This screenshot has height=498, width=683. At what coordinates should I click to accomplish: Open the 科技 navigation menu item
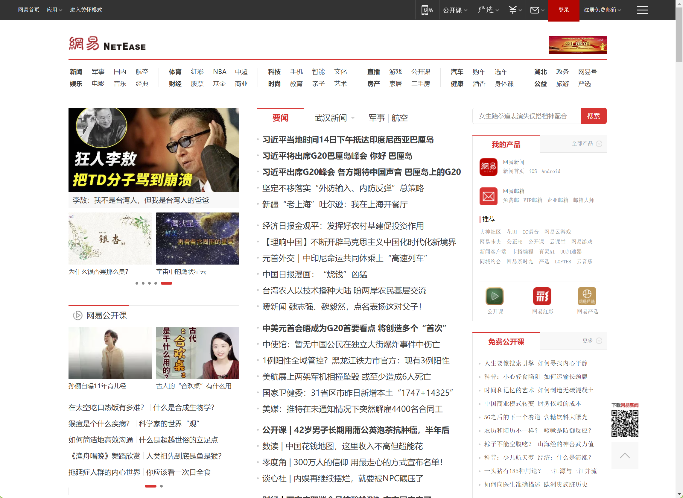pyautogui.click(x=274, y=72)
